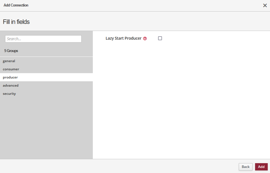The image size is (270, 173).
Task: Go to the security group
Action: click(x=9, y=94)
